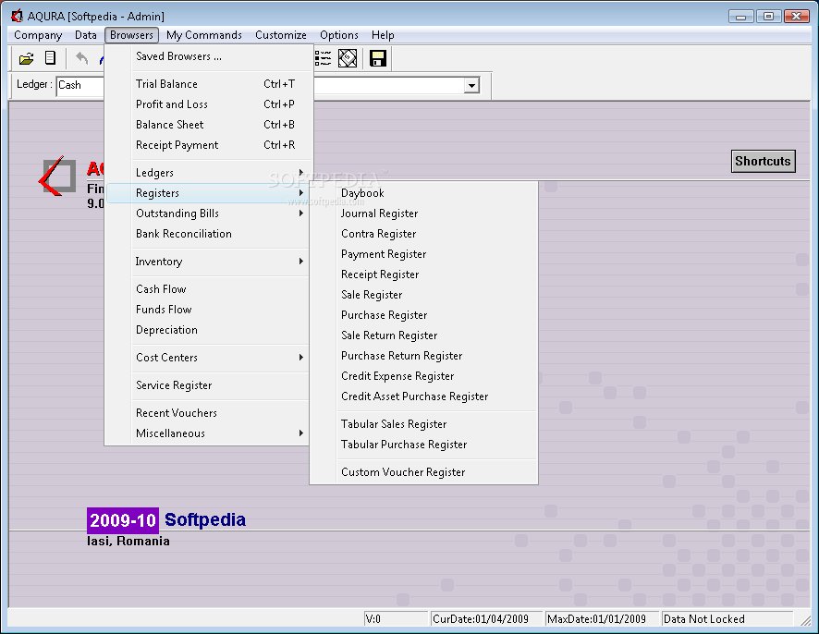Close the AQURA window
This screenshot has width=819, height=634.
pos(797,17)
